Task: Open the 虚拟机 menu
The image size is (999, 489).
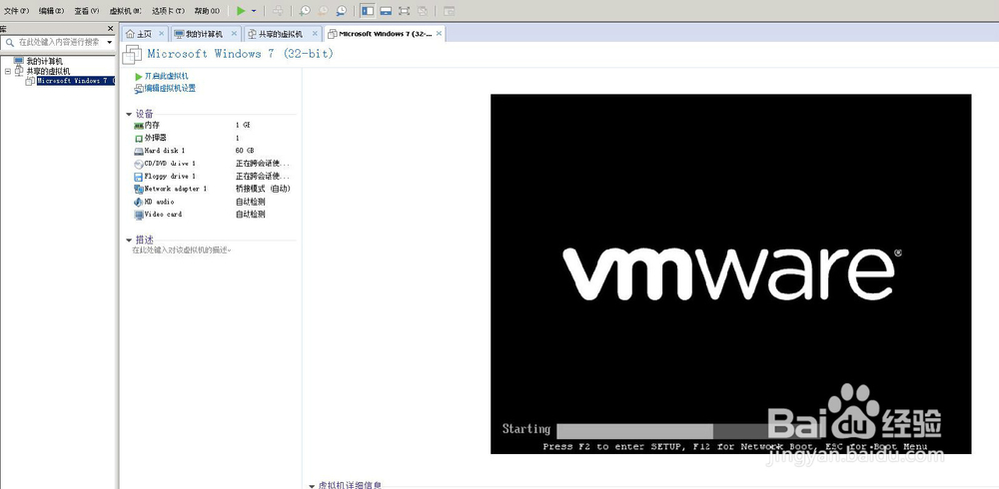Action: (126, 11)
